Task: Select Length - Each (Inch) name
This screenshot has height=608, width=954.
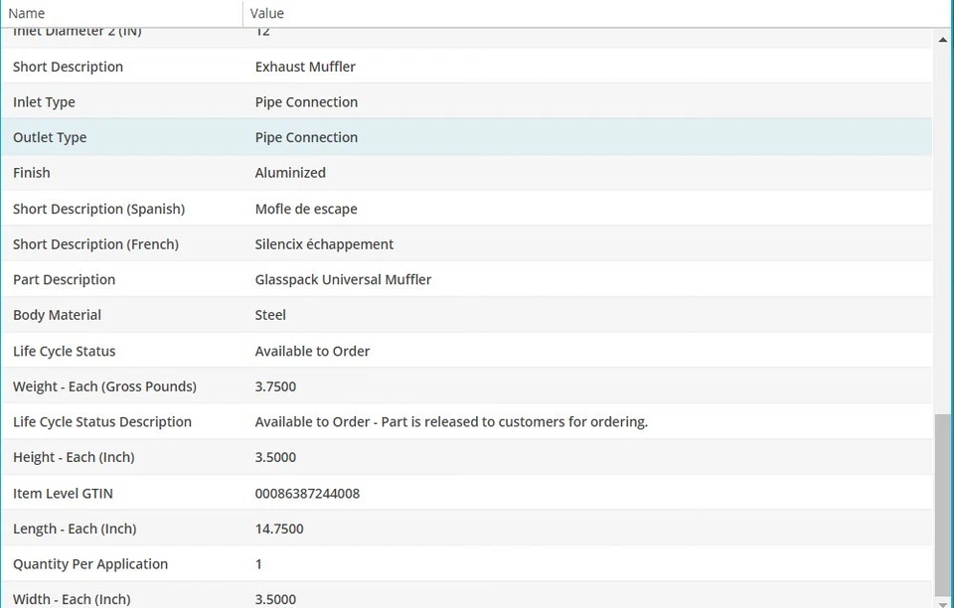Action: point(75,529)
